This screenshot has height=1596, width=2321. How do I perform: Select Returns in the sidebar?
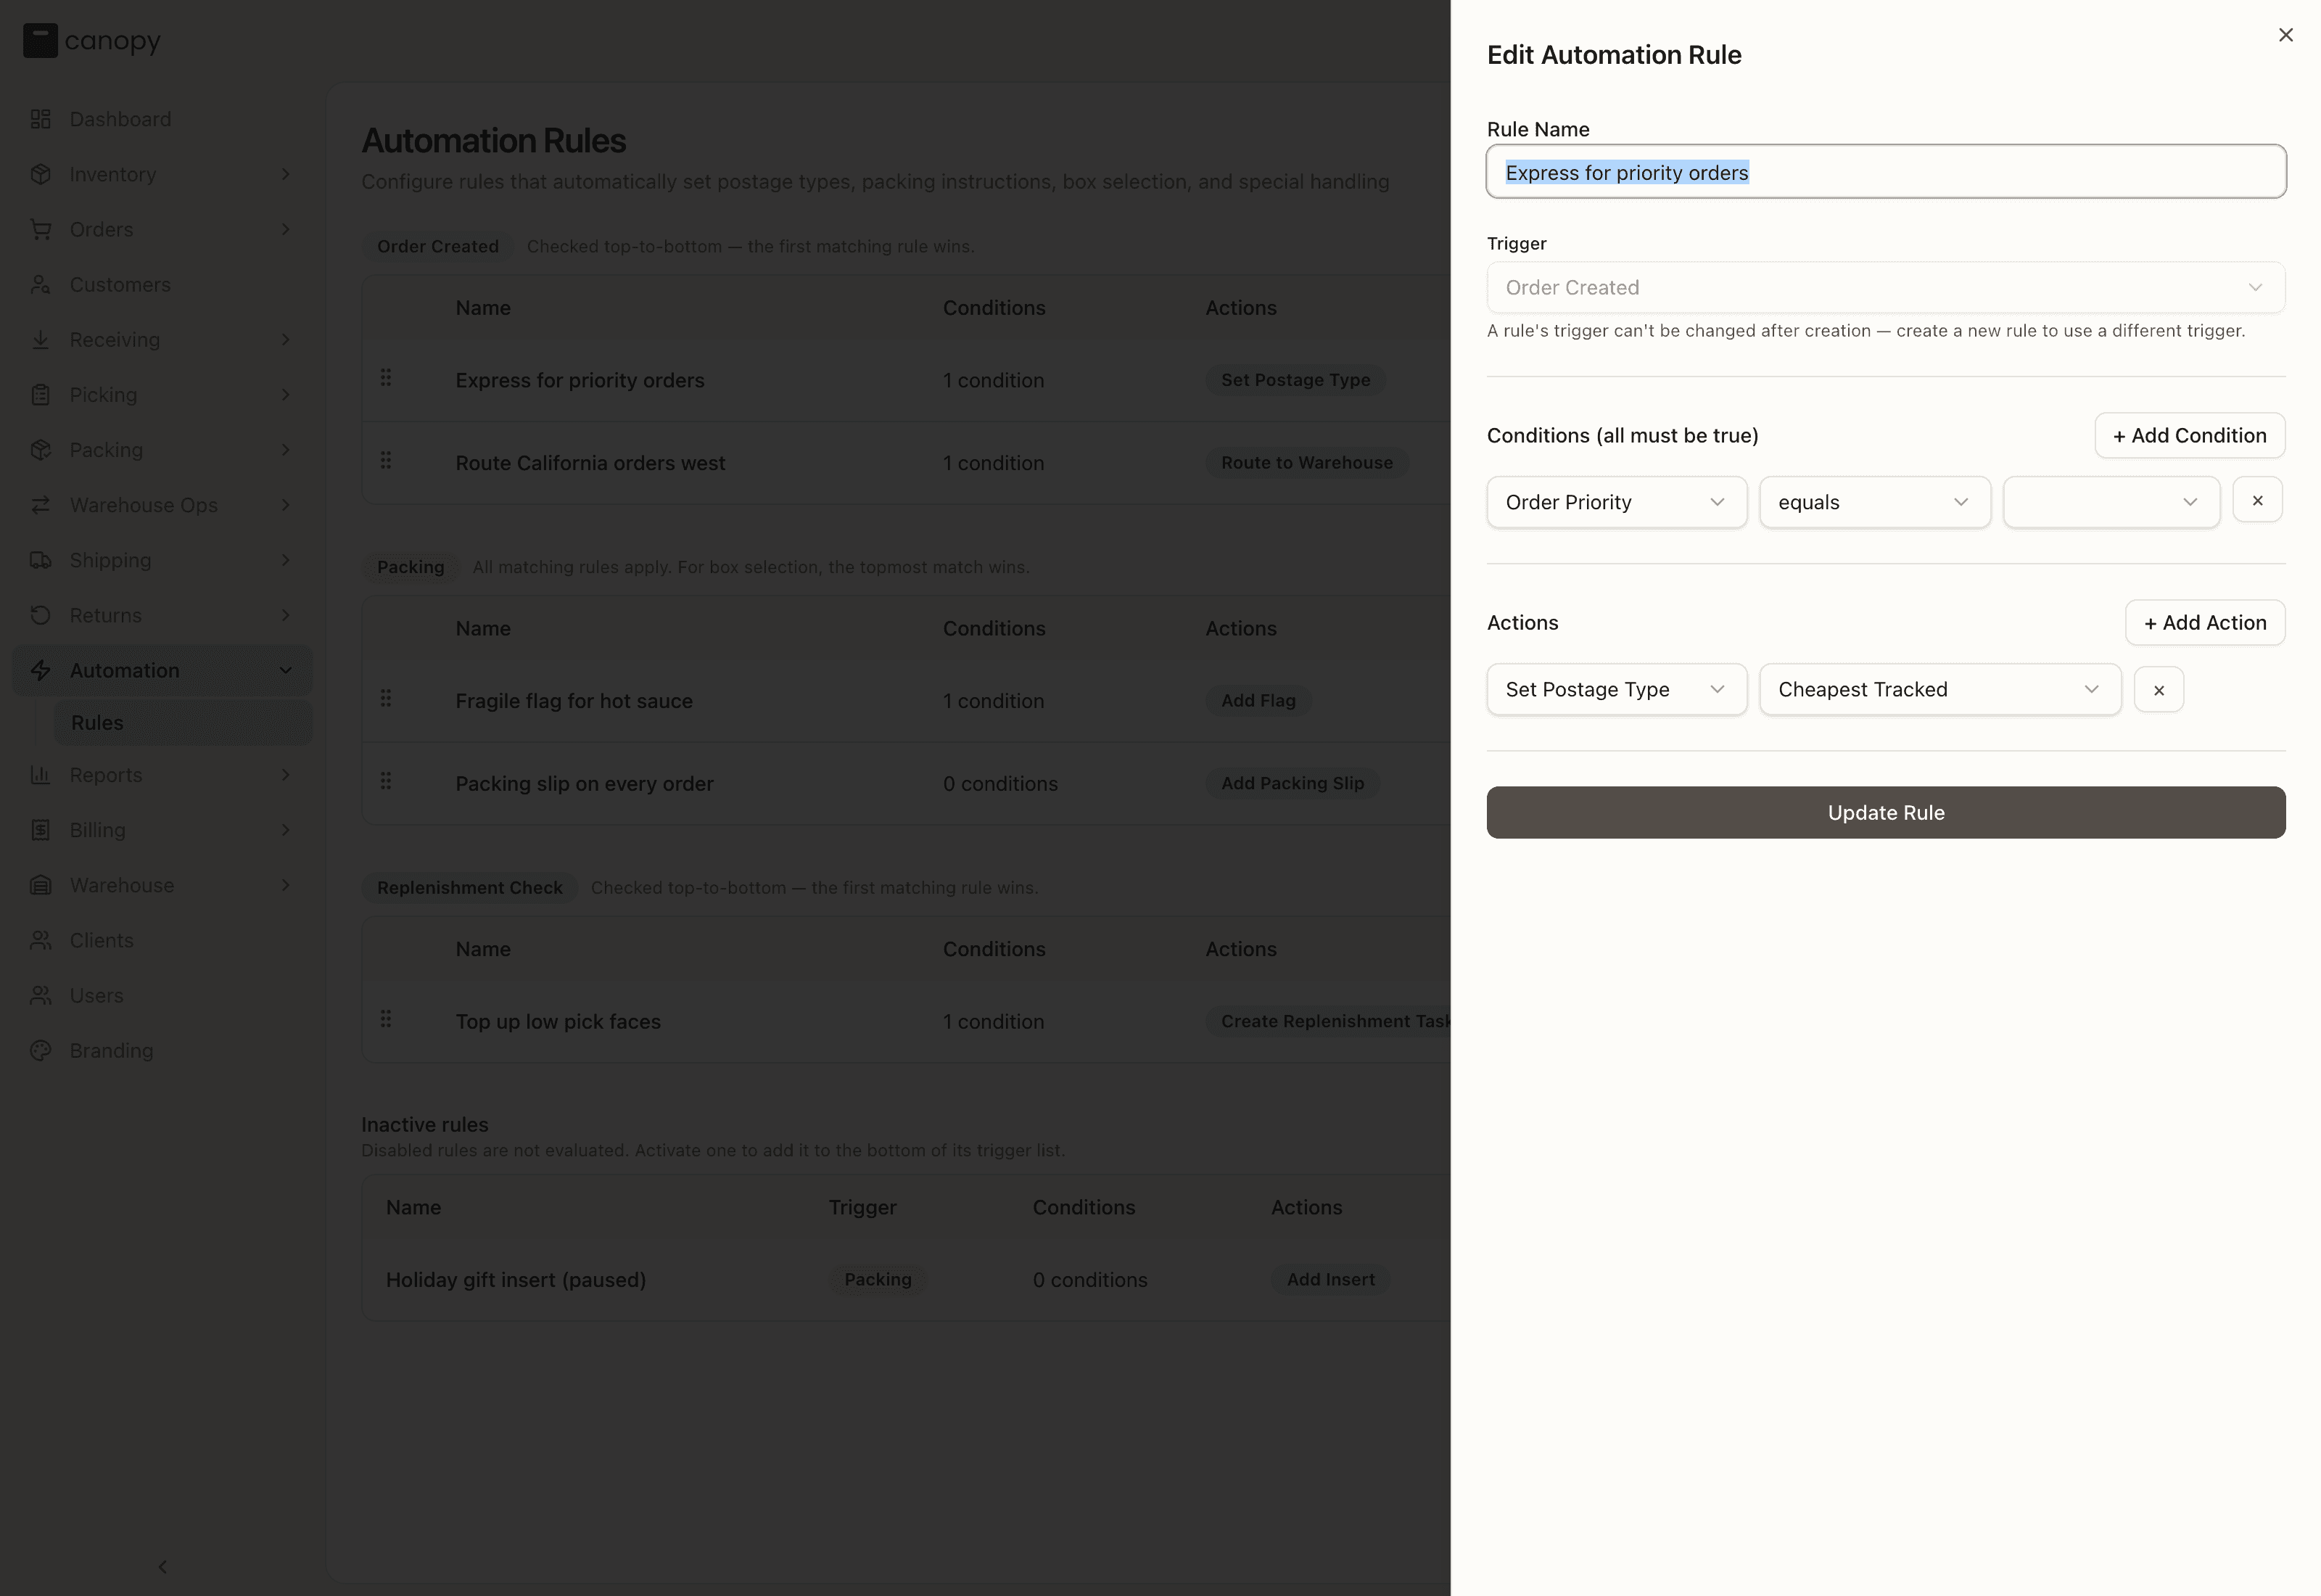tap(162, 615)
